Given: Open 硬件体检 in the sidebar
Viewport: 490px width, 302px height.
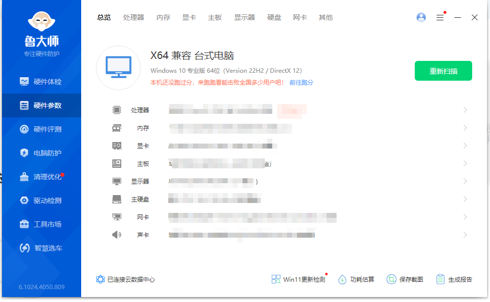Looking at the screenshot, I should [42, 82].
